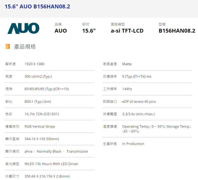
Task: Click the refresh rate value 144hz
Action: click(x=127, y=89)
